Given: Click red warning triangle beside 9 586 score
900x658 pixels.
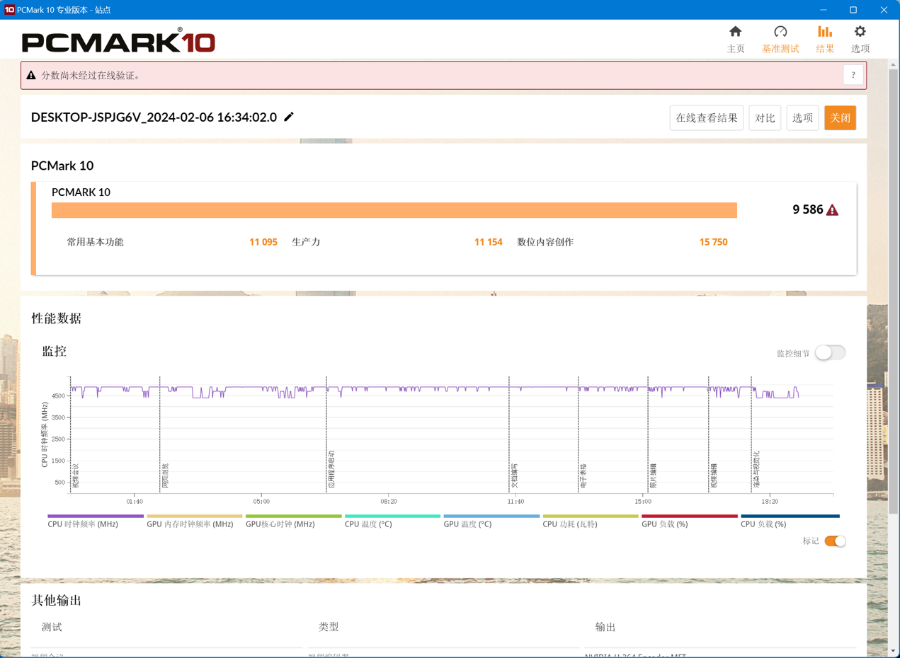Looking at the screenshot, I should click(x=833, y=210).
